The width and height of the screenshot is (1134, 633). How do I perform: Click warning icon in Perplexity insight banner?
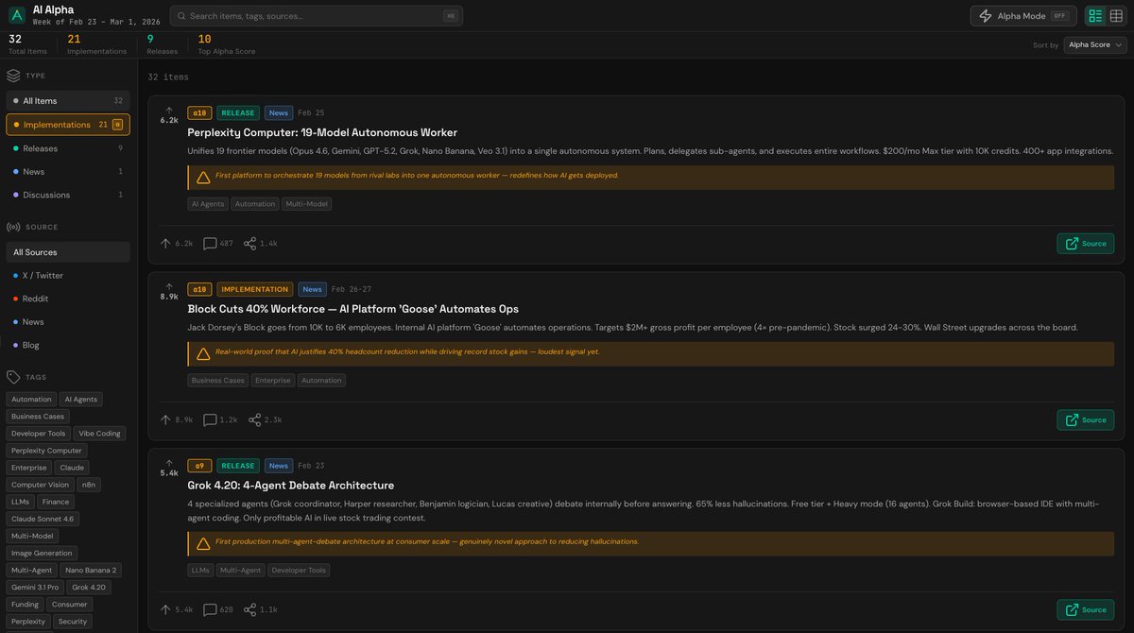(x=203, y=177)
